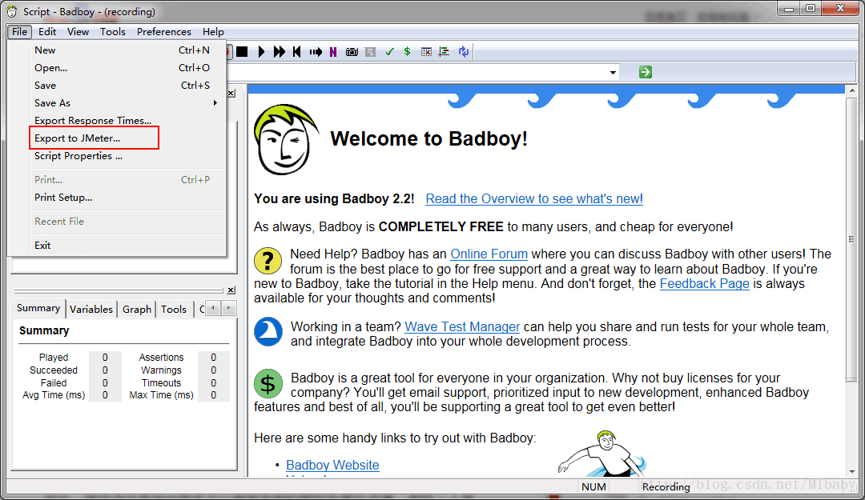
Task: Open the 'Read the Overview' link
Action: coord(534,199)
